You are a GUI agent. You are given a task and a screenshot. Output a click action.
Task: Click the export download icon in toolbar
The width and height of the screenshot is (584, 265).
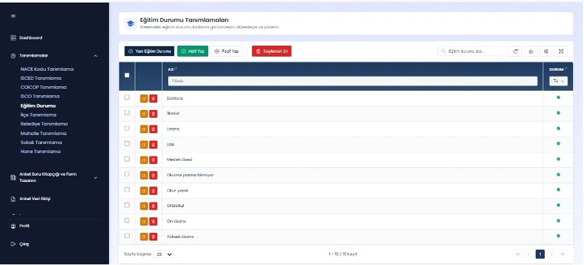point(531,51)
